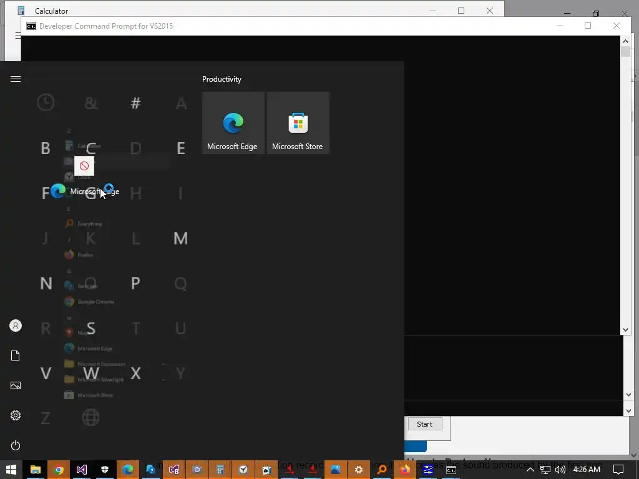
Task: Jump to letter V in apps list
Action: pos(46,374)
